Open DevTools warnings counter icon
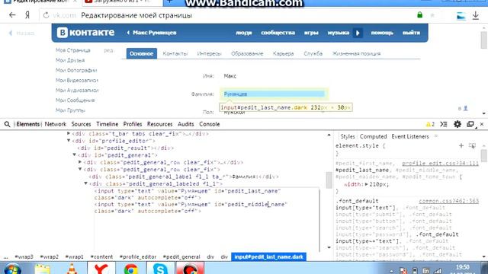This screenshot has width=488, height=274. [430, 124]
